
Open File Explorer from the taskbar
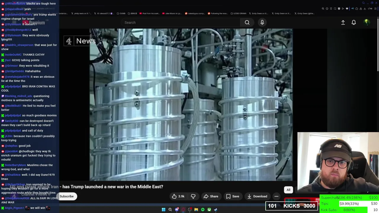[196, 209]
